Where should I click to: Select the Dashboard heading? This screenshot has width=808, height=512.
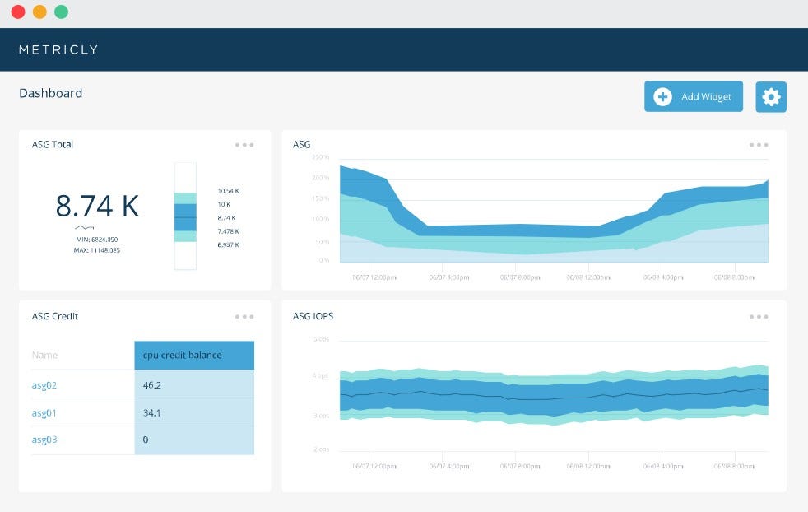coord(51,93)
